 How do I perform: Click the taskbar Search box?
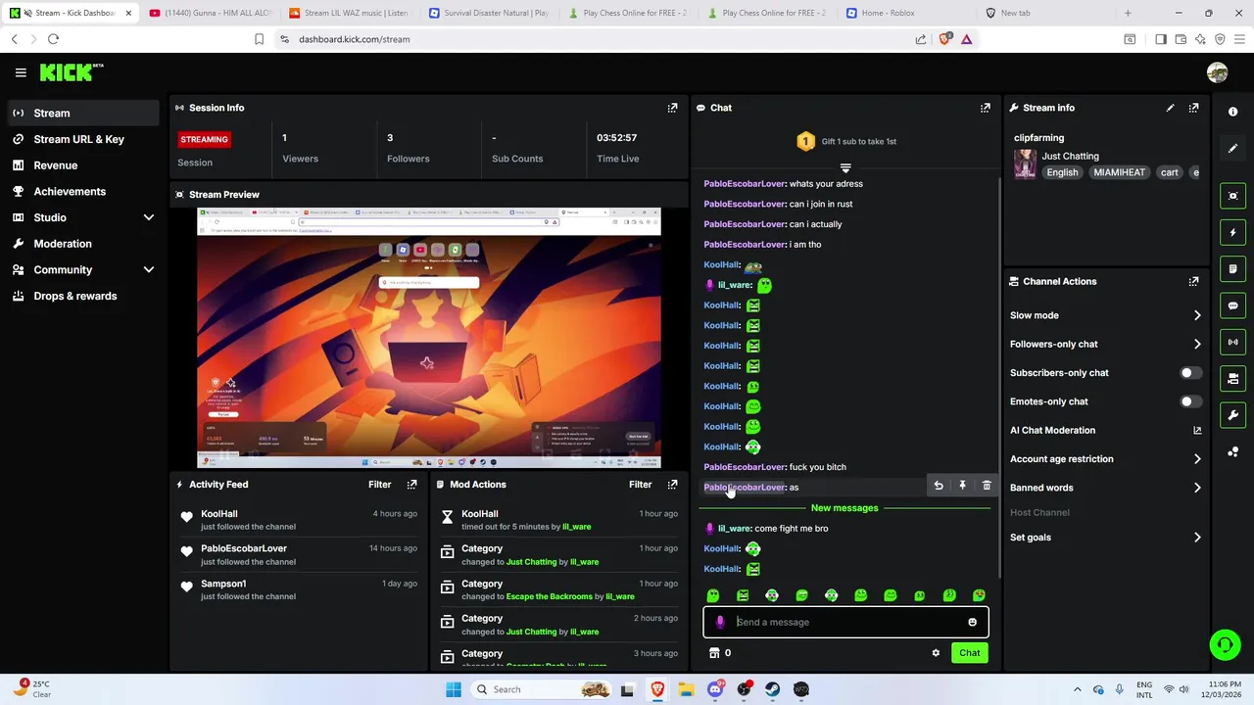point(540,689)
